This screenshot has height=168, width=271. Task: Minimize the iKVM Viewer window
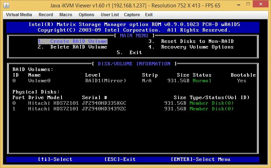pos(239,5)
